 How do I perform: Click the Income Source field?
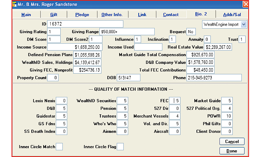coord(75,47)
